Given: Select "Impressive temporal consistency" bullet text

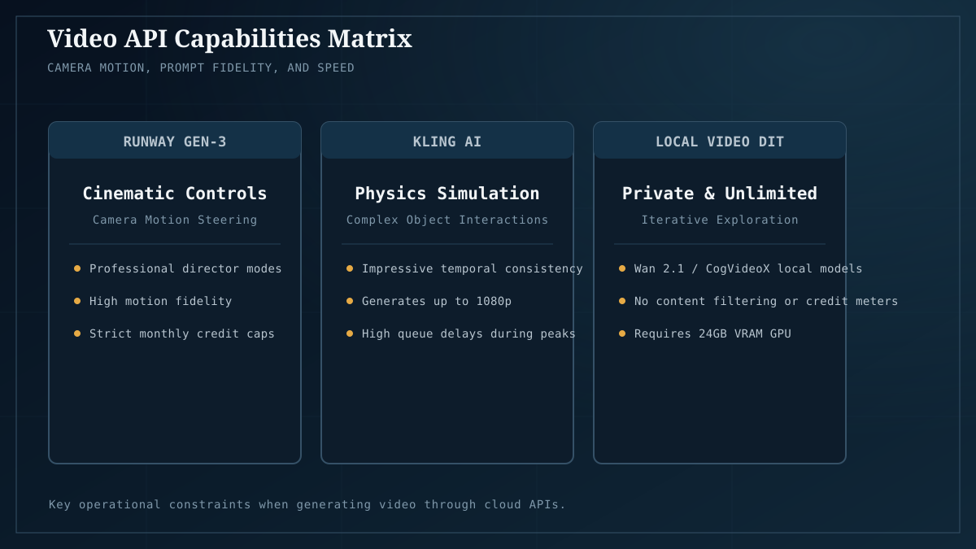Looking at the screenshot, I should point(473,268).
